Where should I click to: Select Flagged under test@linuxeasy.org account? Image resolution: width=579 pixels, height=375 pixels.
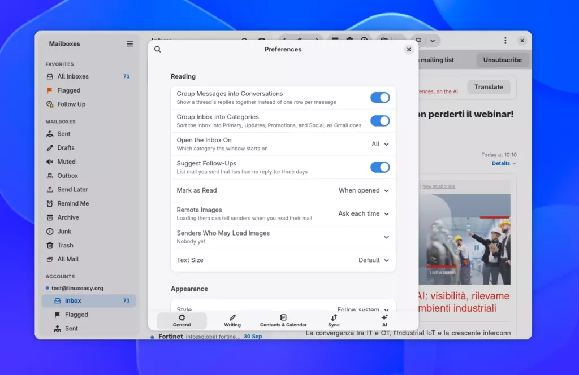(89, 315)
